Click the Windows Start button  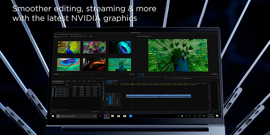pos(53,116)
